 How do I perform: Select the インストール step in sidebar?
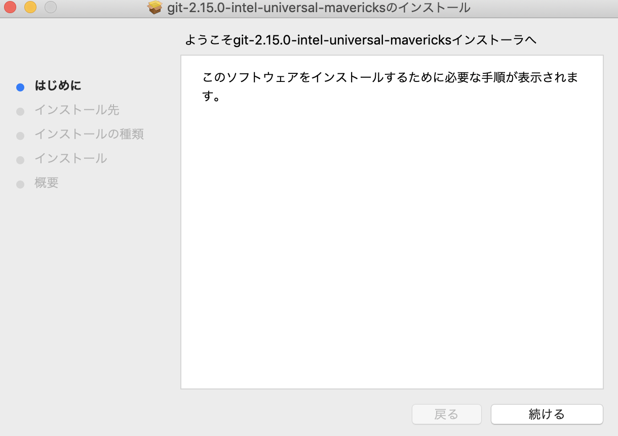coord(71,159)
